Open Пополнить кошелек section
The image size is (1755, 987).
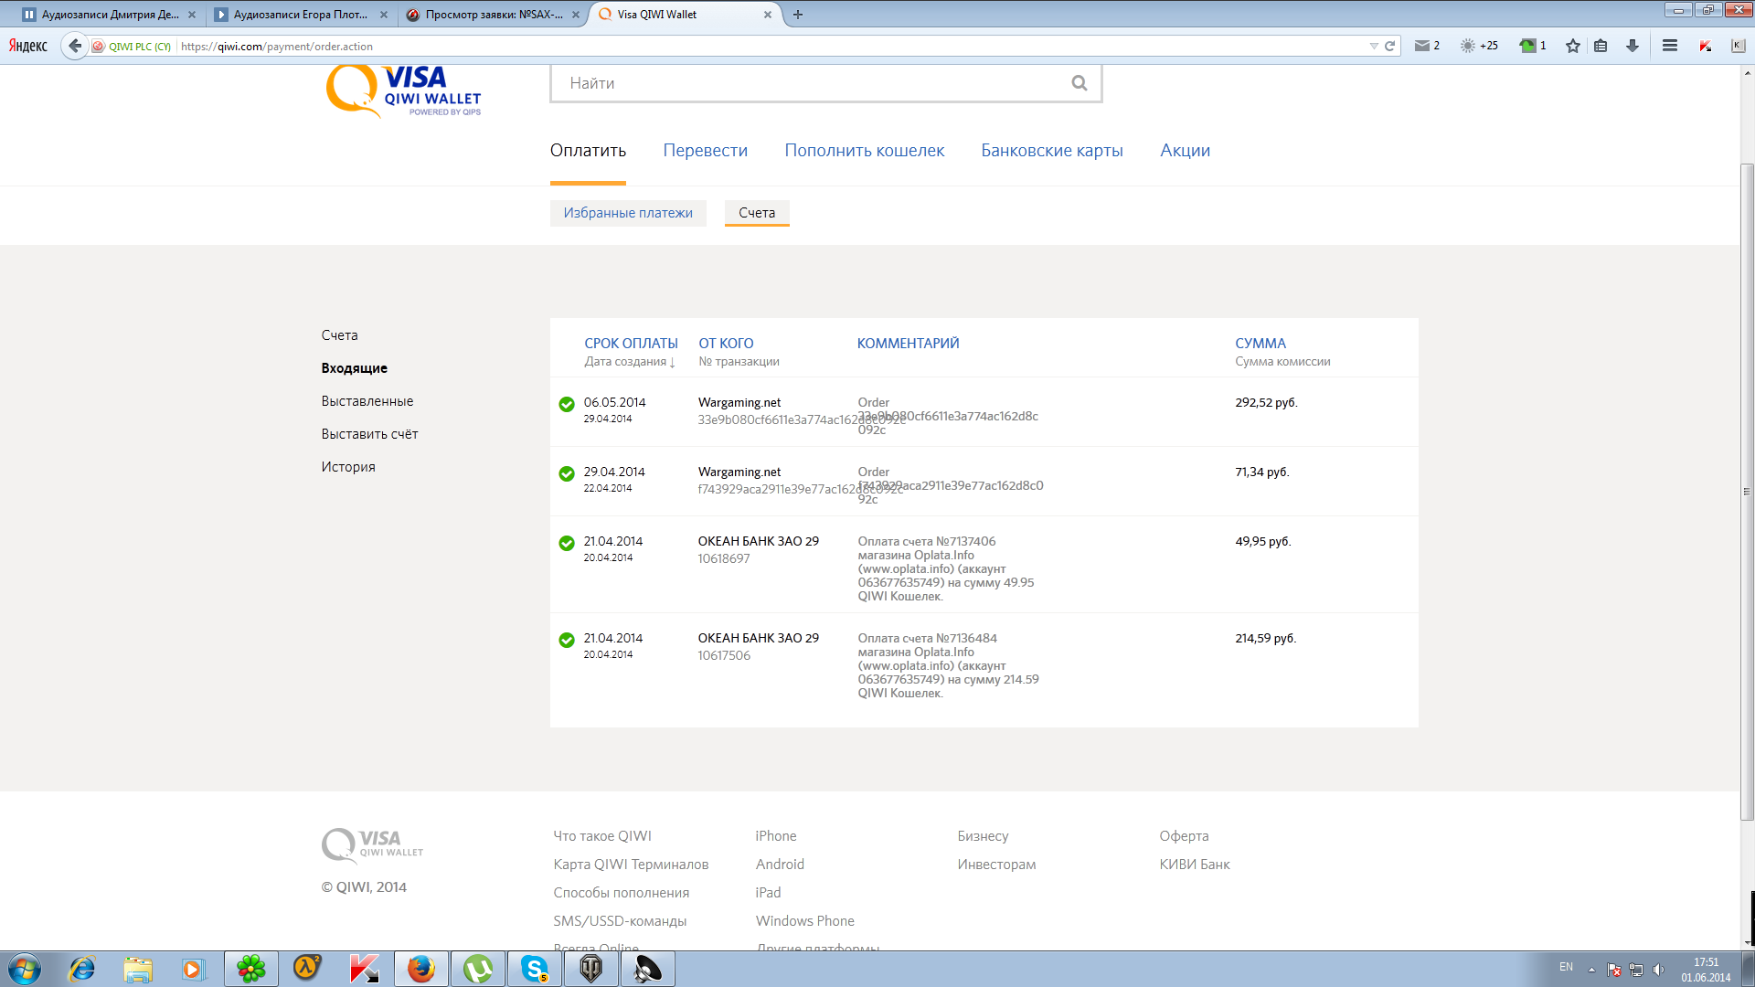pyautogui.click(x=864, y=151)
